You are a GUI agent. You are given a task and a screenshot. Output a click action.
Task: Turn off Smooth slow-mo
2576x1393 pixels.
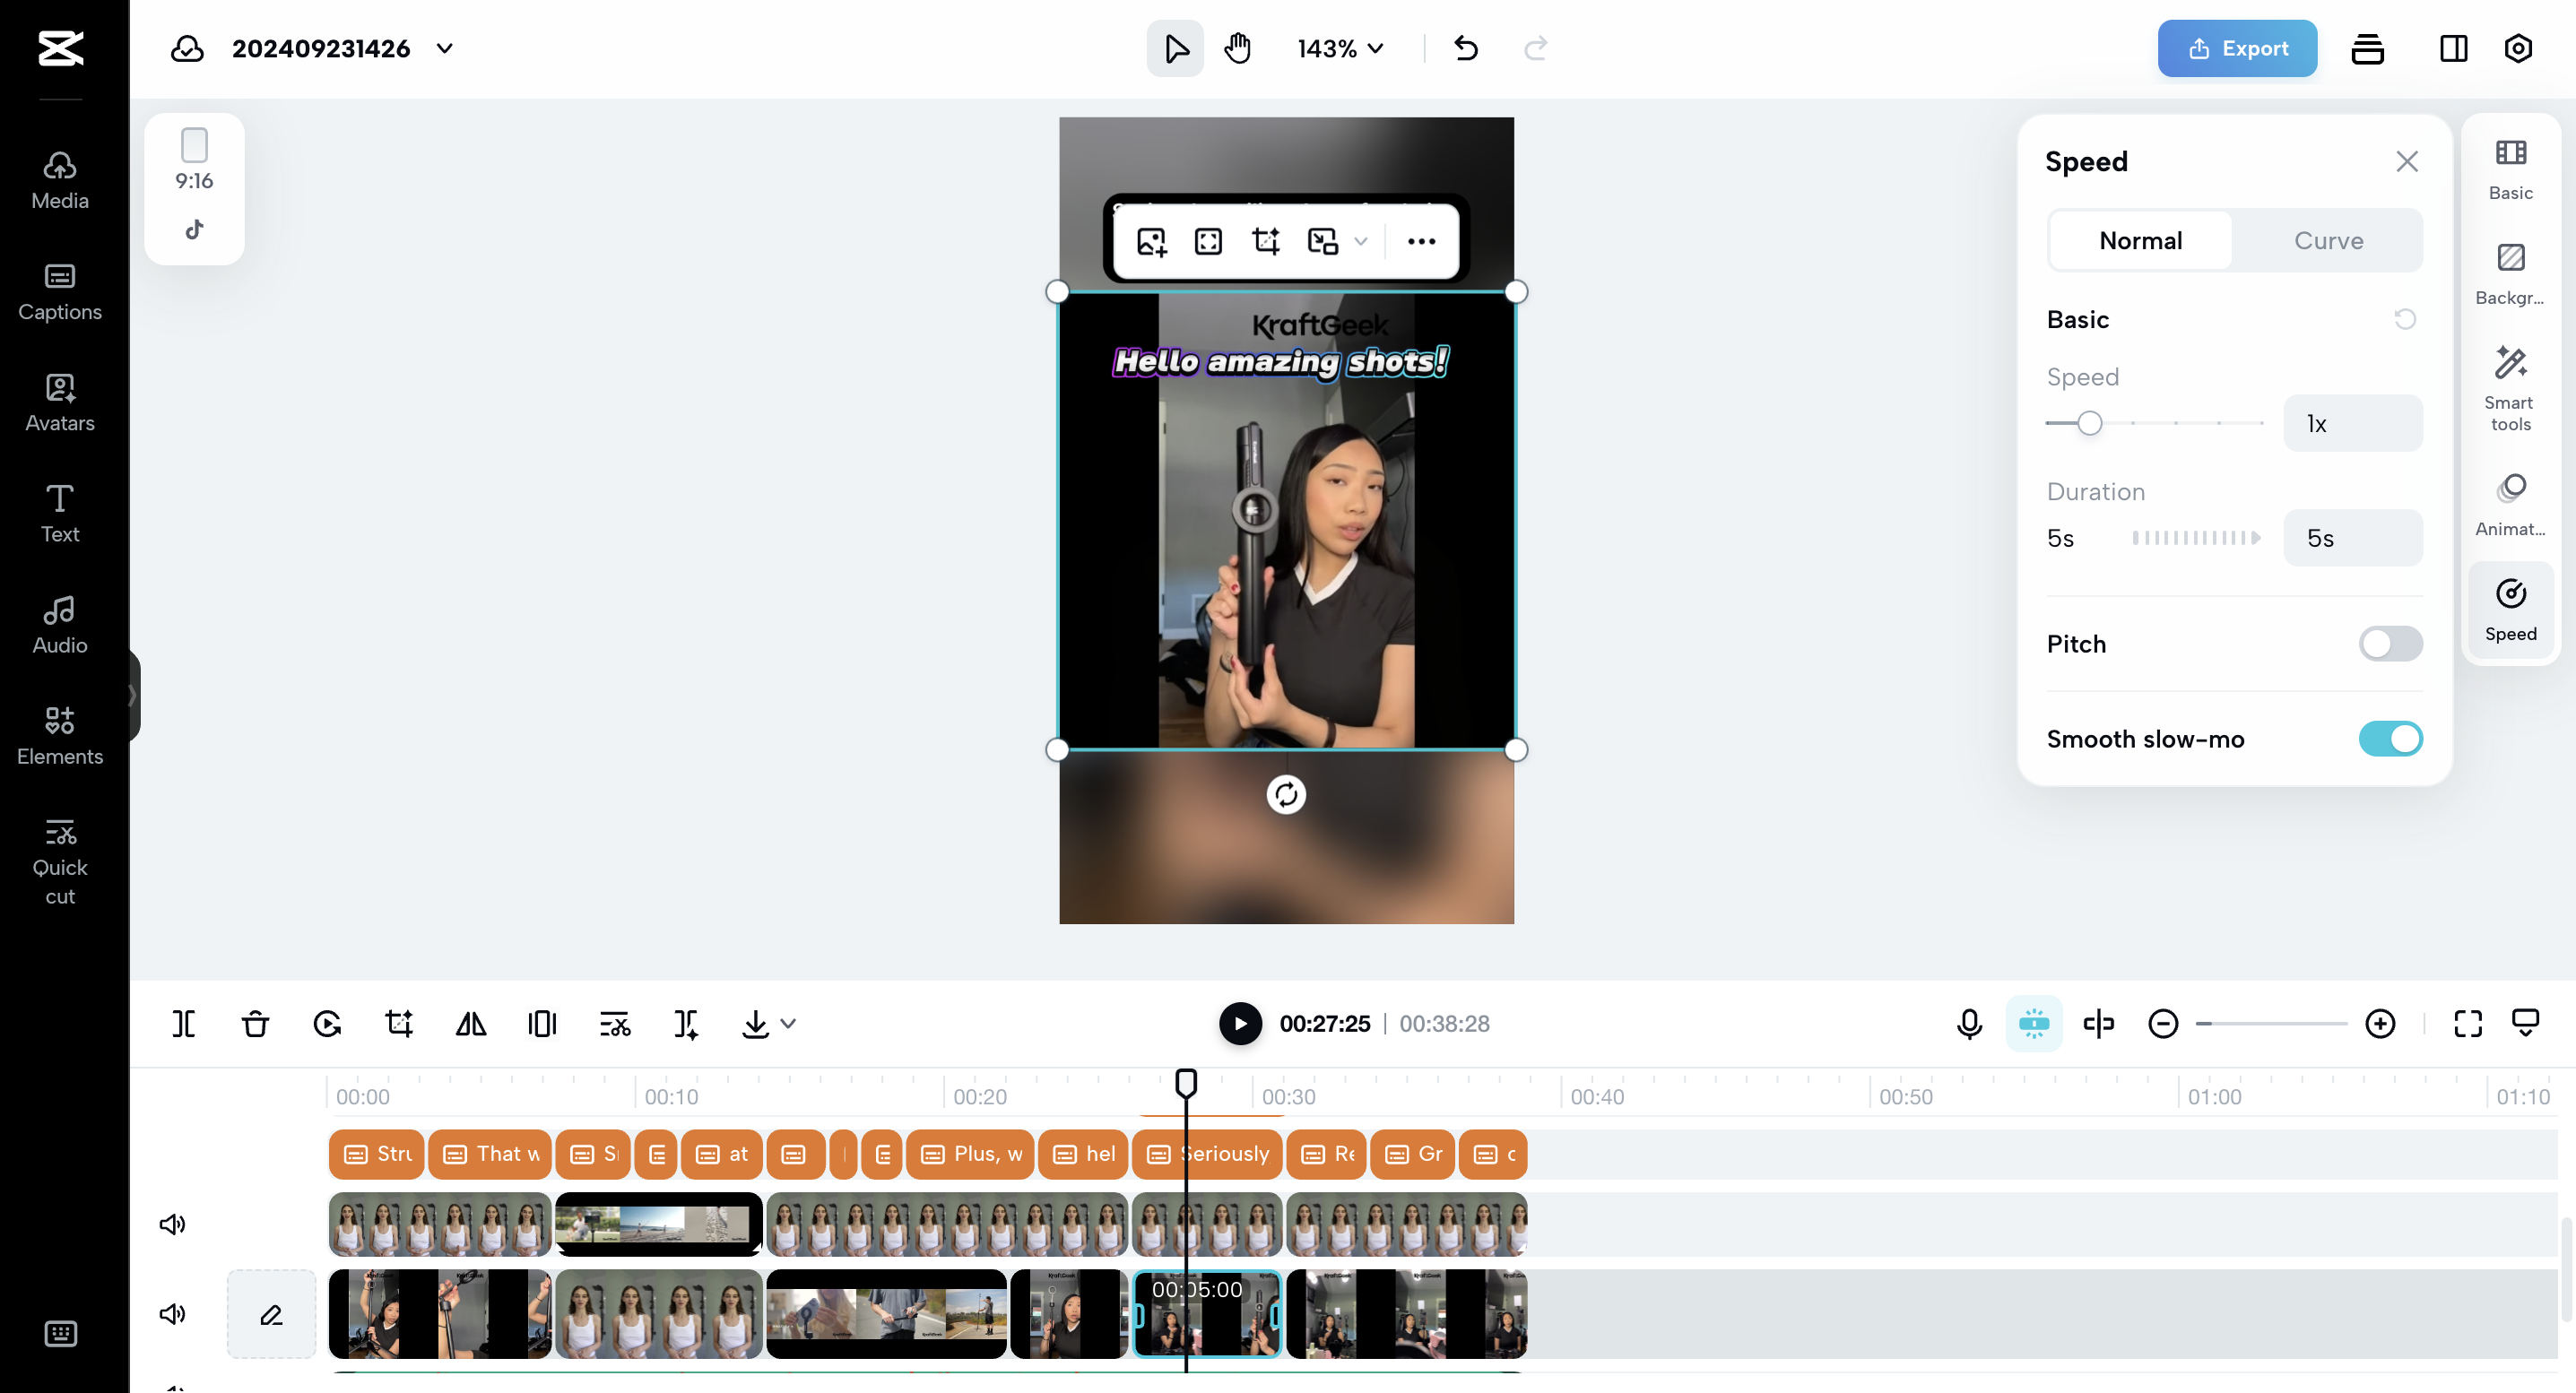click(x=2390, y=739)
